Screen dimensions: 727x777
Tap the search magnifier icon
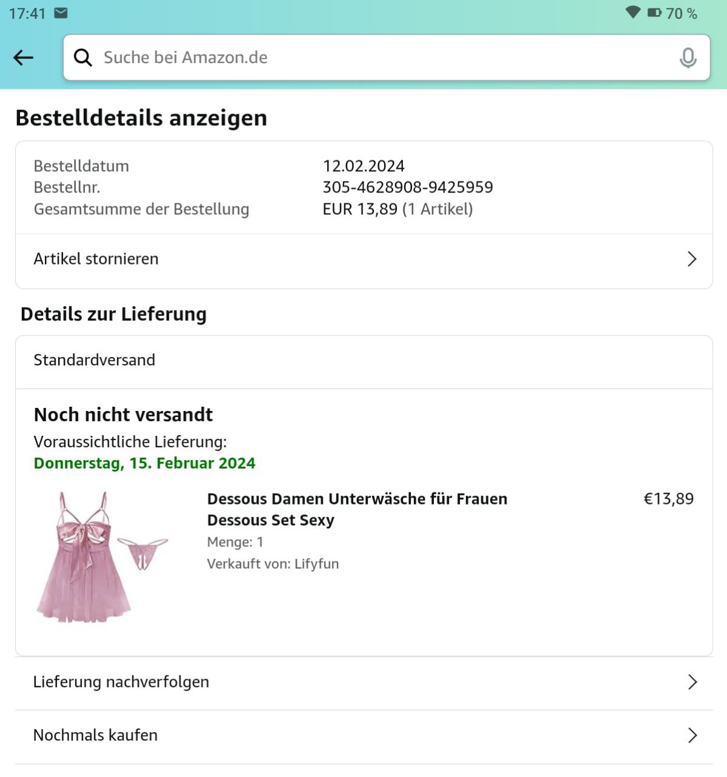tap(83, 58)
